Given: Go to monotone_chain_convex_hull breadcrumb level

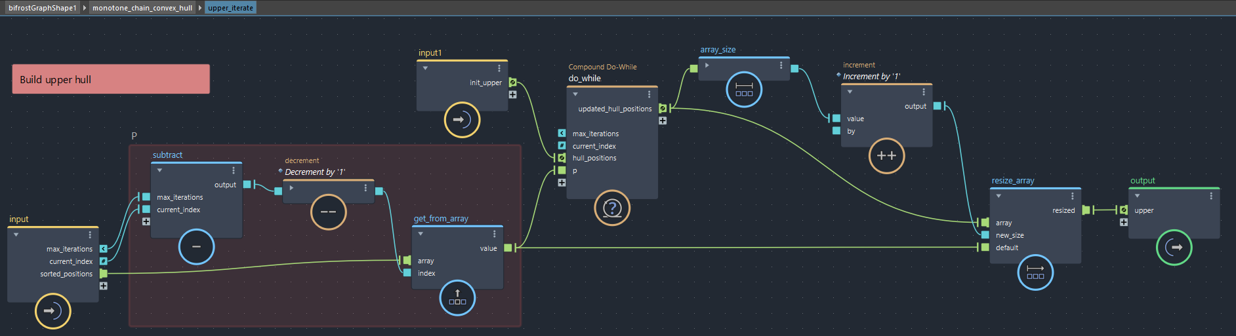Looking at the screenshot, I should [142, 8].
